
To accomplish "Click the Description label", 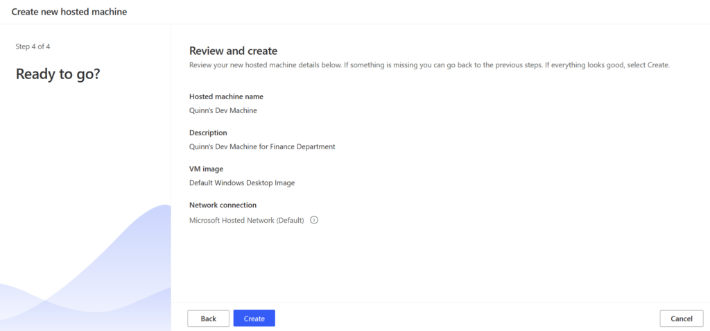I will click(x=208, y=133).
